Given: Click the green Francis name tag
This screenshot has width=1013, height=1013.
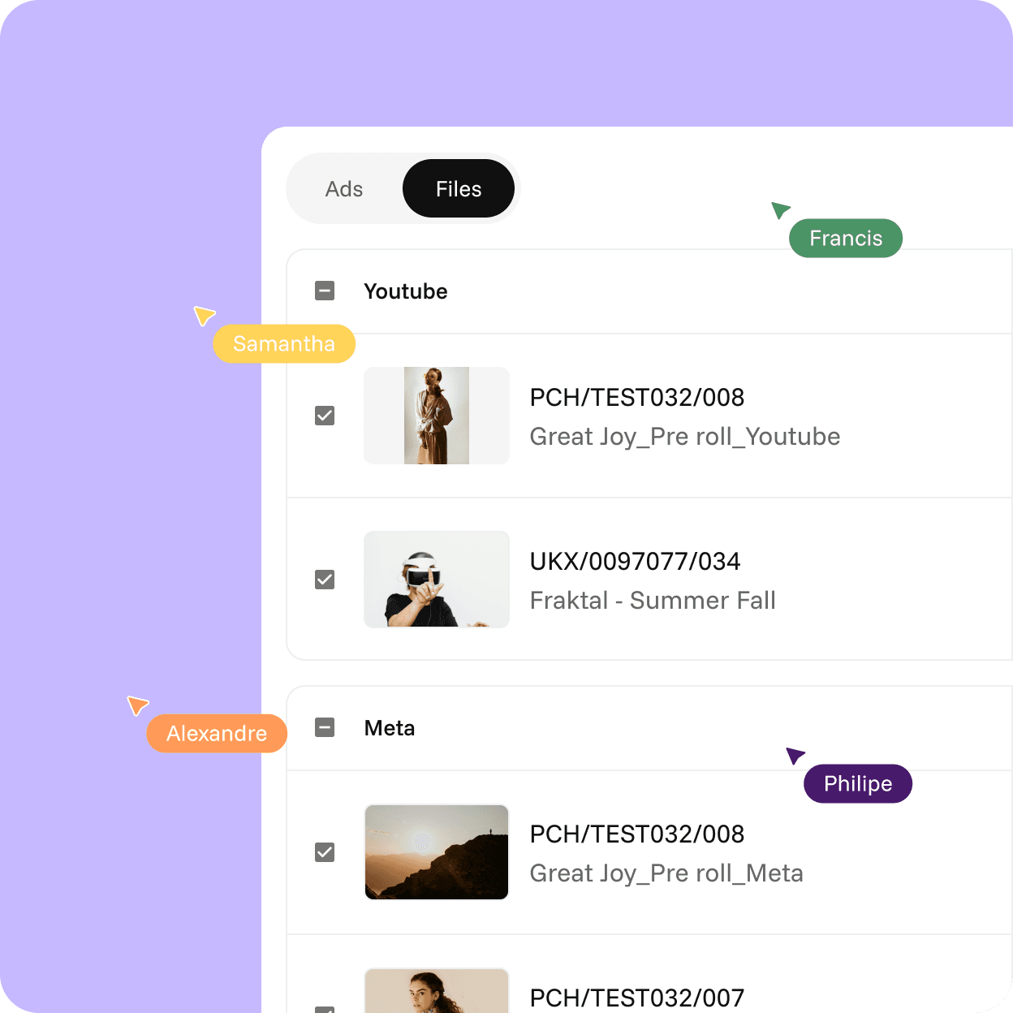Looking at the screenshot, I should pos(846,238).
